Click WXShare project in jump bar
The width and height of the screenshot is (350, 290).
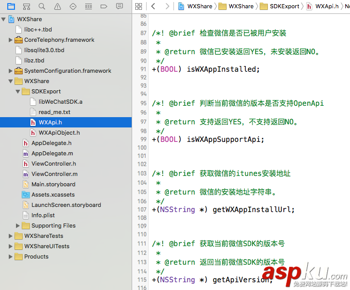click(195, 6)
